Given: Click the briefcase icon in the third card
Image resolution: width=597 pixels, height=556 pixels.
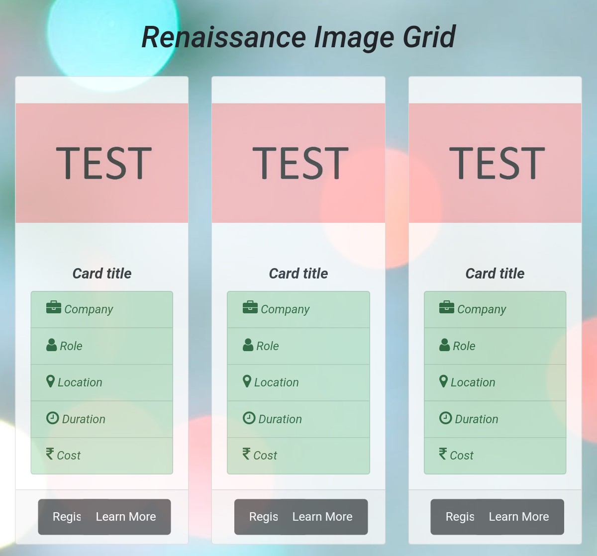Looking at the screenshot, I should tap(446, 307).
